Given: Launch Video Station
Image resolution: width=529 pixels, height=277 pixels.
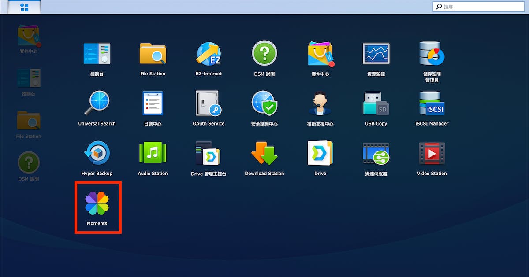Looking at the screenshot, I should (432, 154).
